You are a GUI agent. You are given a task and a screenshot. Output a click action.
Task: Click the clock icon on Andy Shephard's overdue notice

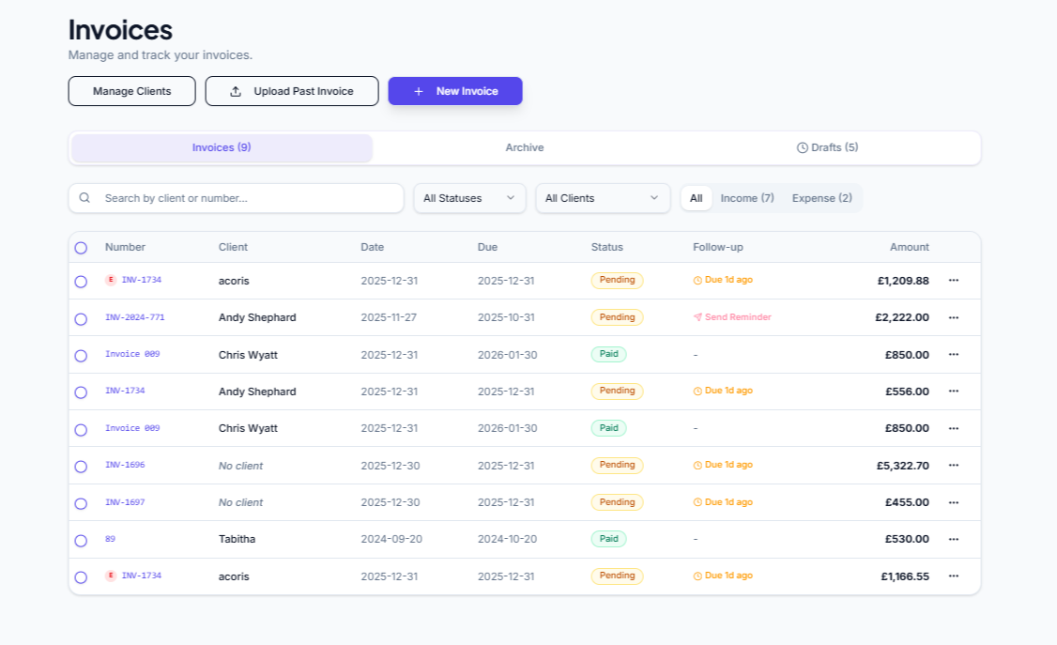click(697, 391)
